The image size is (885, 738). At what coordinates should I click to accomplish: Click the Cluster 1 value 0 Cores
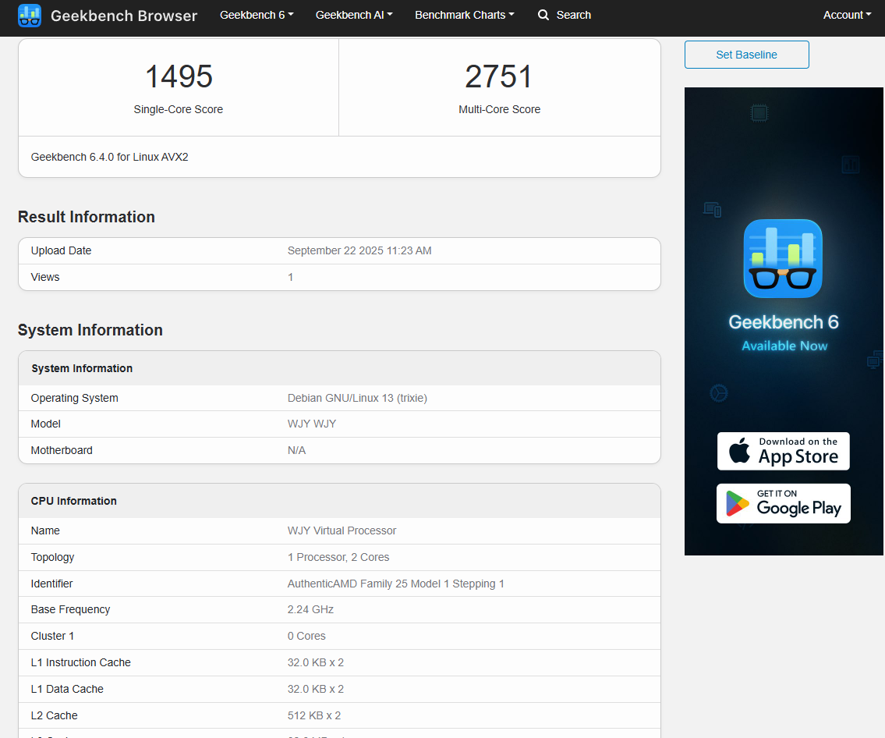306,637
